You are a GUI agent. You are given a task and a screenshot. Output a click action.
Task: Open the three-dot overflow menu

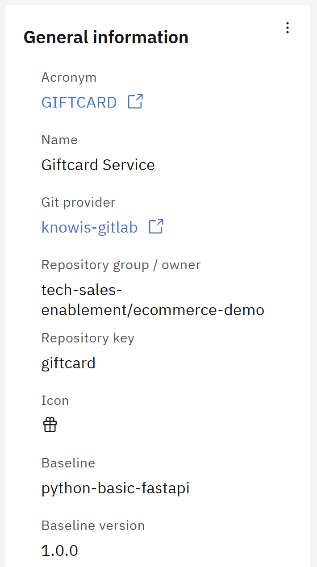tap(288, 28)
